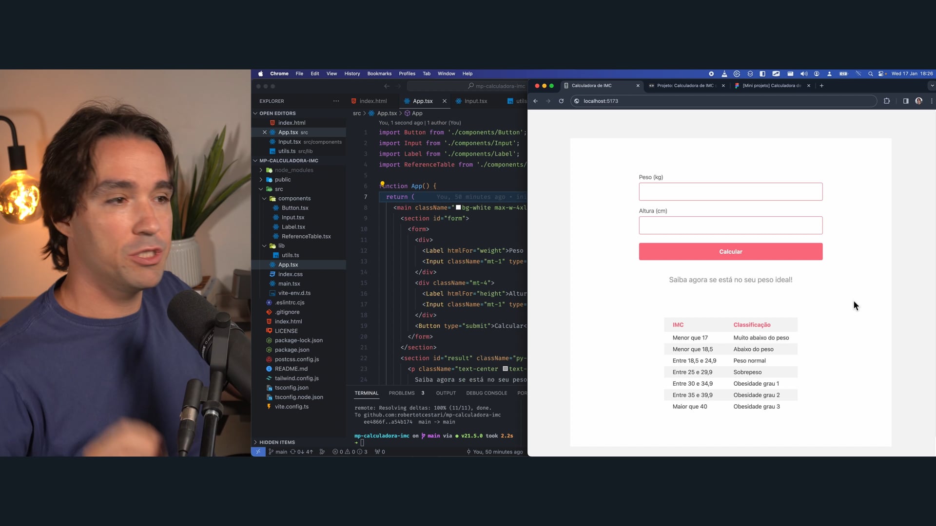Open Chrome extensions puzzle icon
Image resolution: width=936 pixels, height=526 pixels.
click(887, 101)
